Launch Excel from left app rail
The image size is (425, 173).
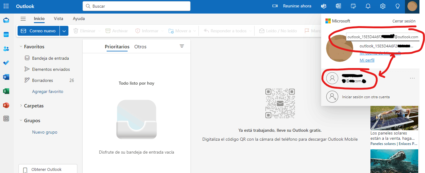tap(6, 91)
